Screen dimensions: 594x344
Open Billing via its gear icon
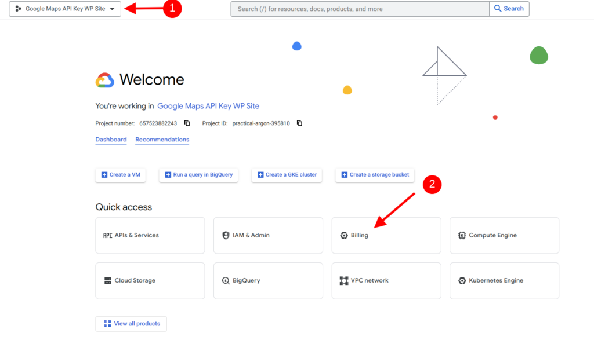[344, 235]
